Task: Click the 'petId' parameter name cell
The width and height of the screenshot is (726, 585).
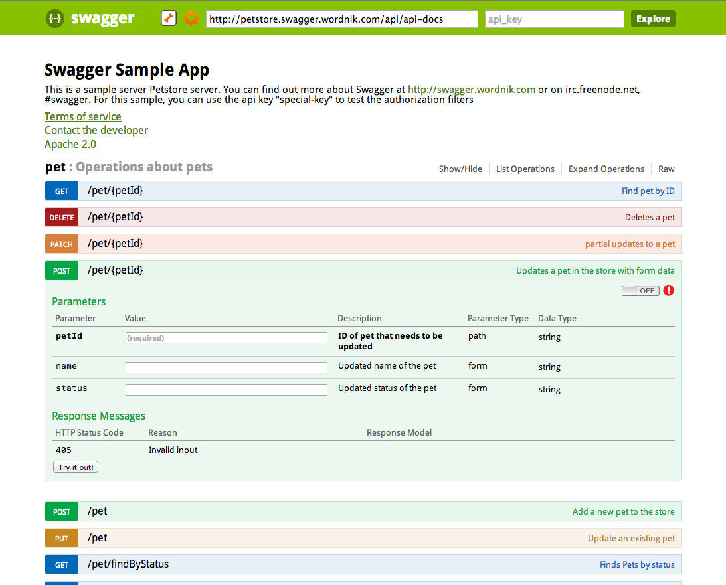Action: (x=69, y=336)
